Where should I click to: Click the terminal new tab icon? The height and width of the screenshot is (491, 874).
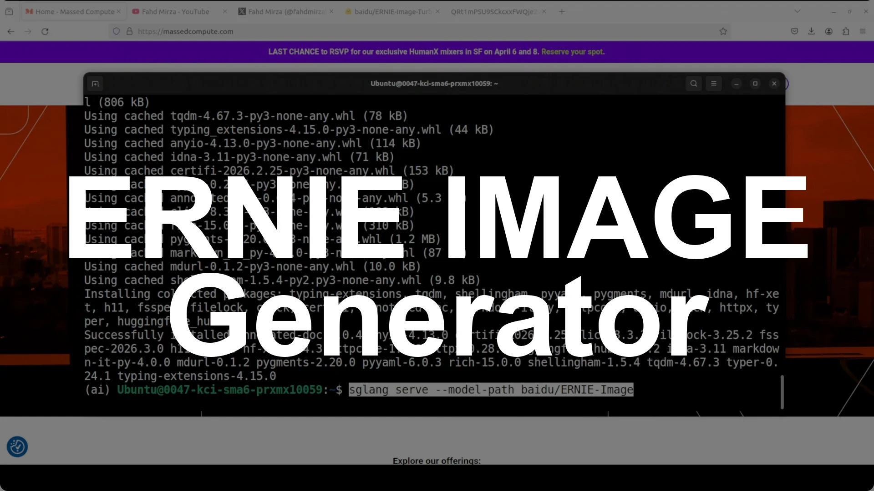95,84
